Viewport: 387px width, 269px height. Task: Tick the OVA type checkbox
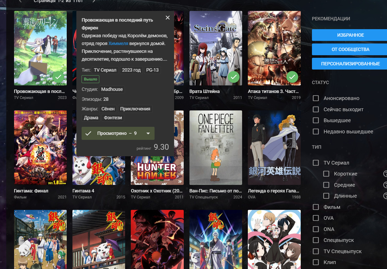316,218
